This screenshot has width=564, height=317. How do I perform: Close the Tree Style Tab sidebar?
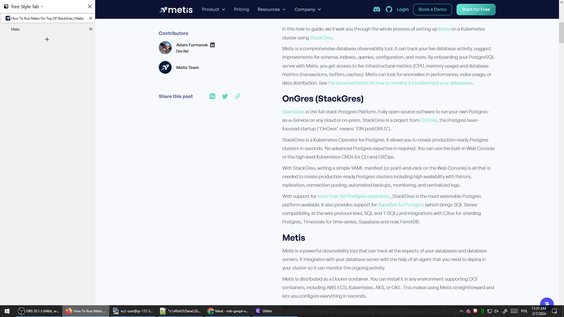(90, 6)
